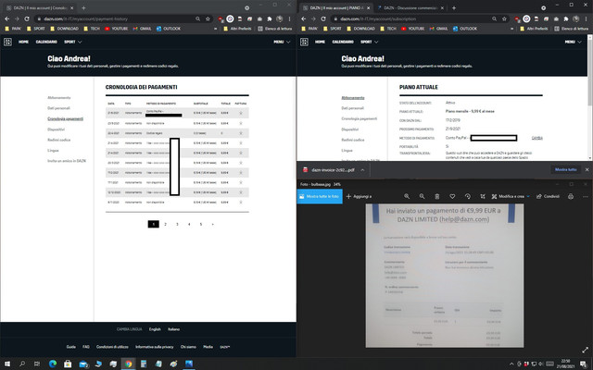Bookmark the subscription page with the star

(504, 18)
